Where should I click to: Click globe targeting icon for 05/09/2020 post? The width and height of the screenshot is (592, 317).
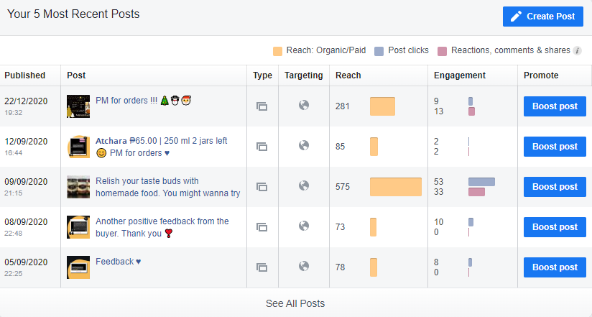point(304,267)
